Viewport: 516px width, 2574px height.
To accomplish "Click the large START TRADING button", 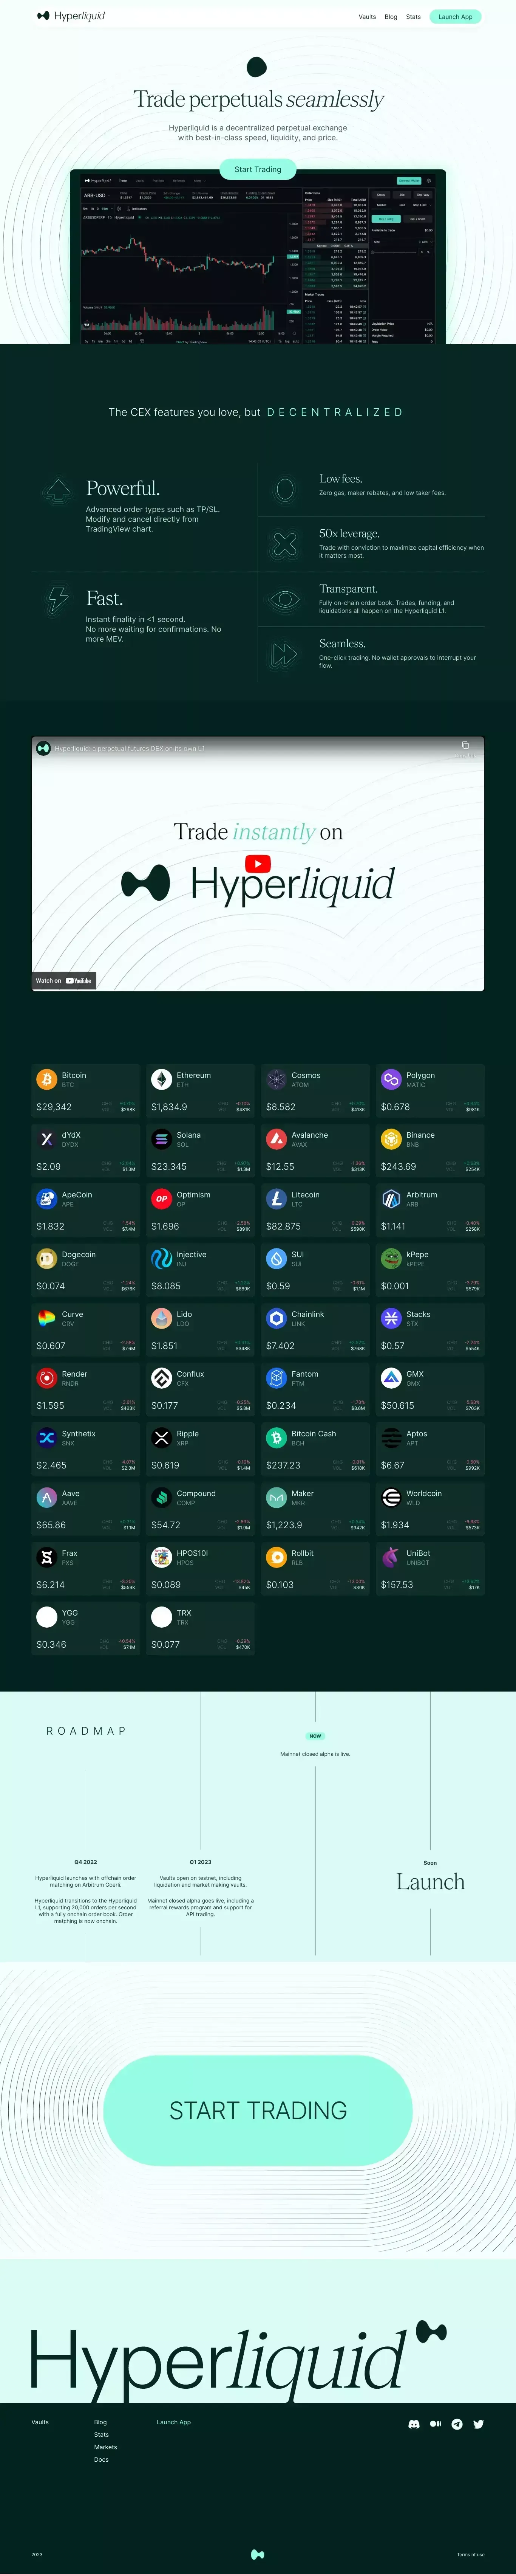I will [x=258, y=2111].
